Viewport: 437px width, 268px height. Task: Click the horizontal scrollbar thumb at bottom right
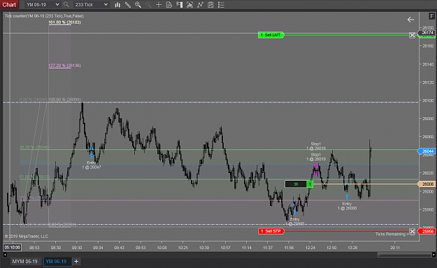pyautogui.click(x=404, y=255)
